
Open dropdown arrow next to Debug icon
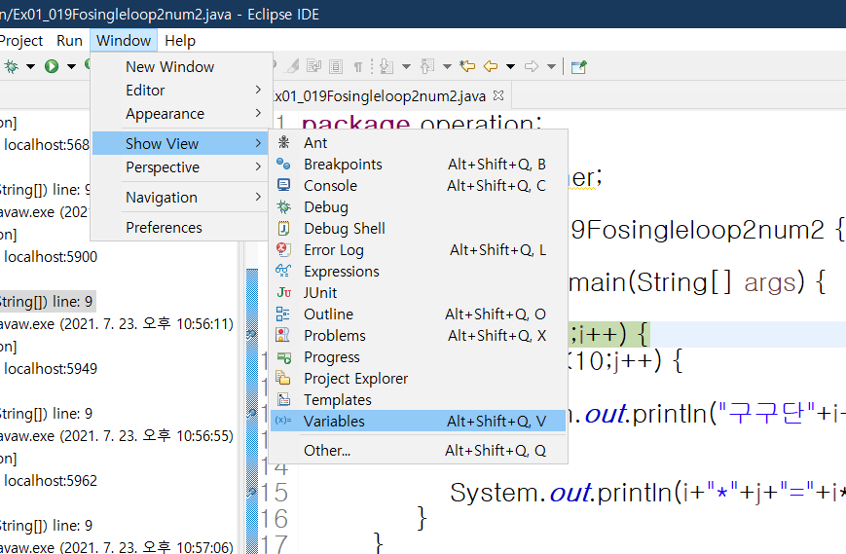tap(31, 67)
